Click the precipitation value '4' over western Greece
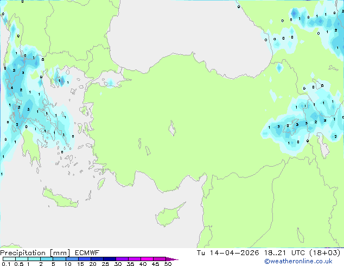Screen dimensions: 344x266 point(12,88)
